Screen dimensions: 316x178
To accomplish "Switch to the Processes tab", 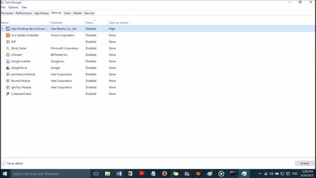I will (7, 13).
